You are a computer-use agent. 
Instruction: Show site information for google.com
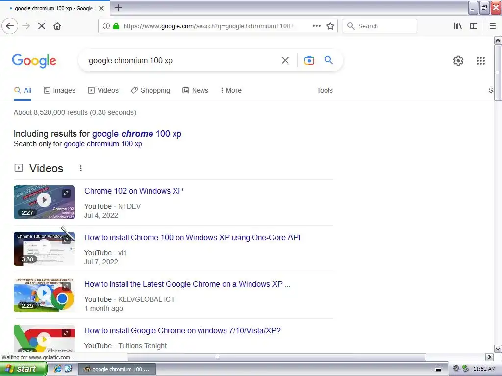point(106,26)
